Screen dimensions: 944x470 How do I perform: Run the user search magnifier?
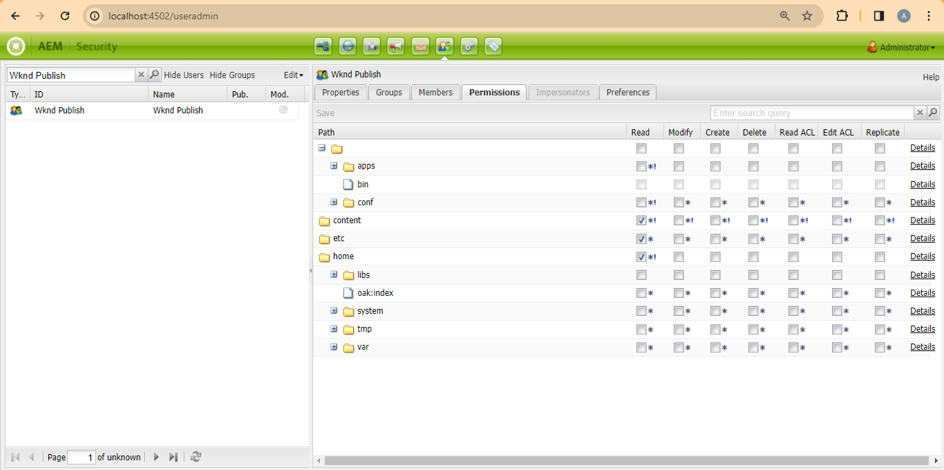coord(155,75)
